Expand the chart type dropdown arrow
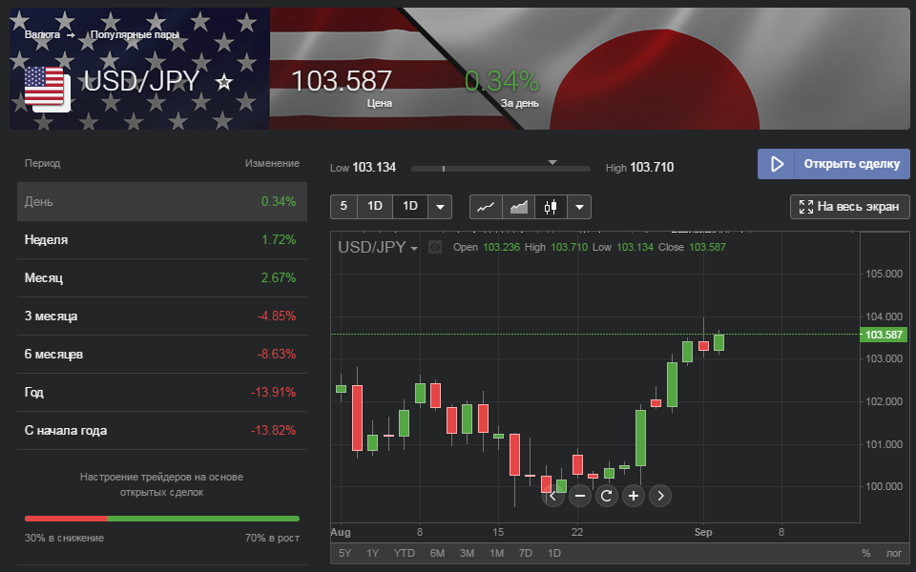This screenshot has width=916, height=572. coord(579,207)
